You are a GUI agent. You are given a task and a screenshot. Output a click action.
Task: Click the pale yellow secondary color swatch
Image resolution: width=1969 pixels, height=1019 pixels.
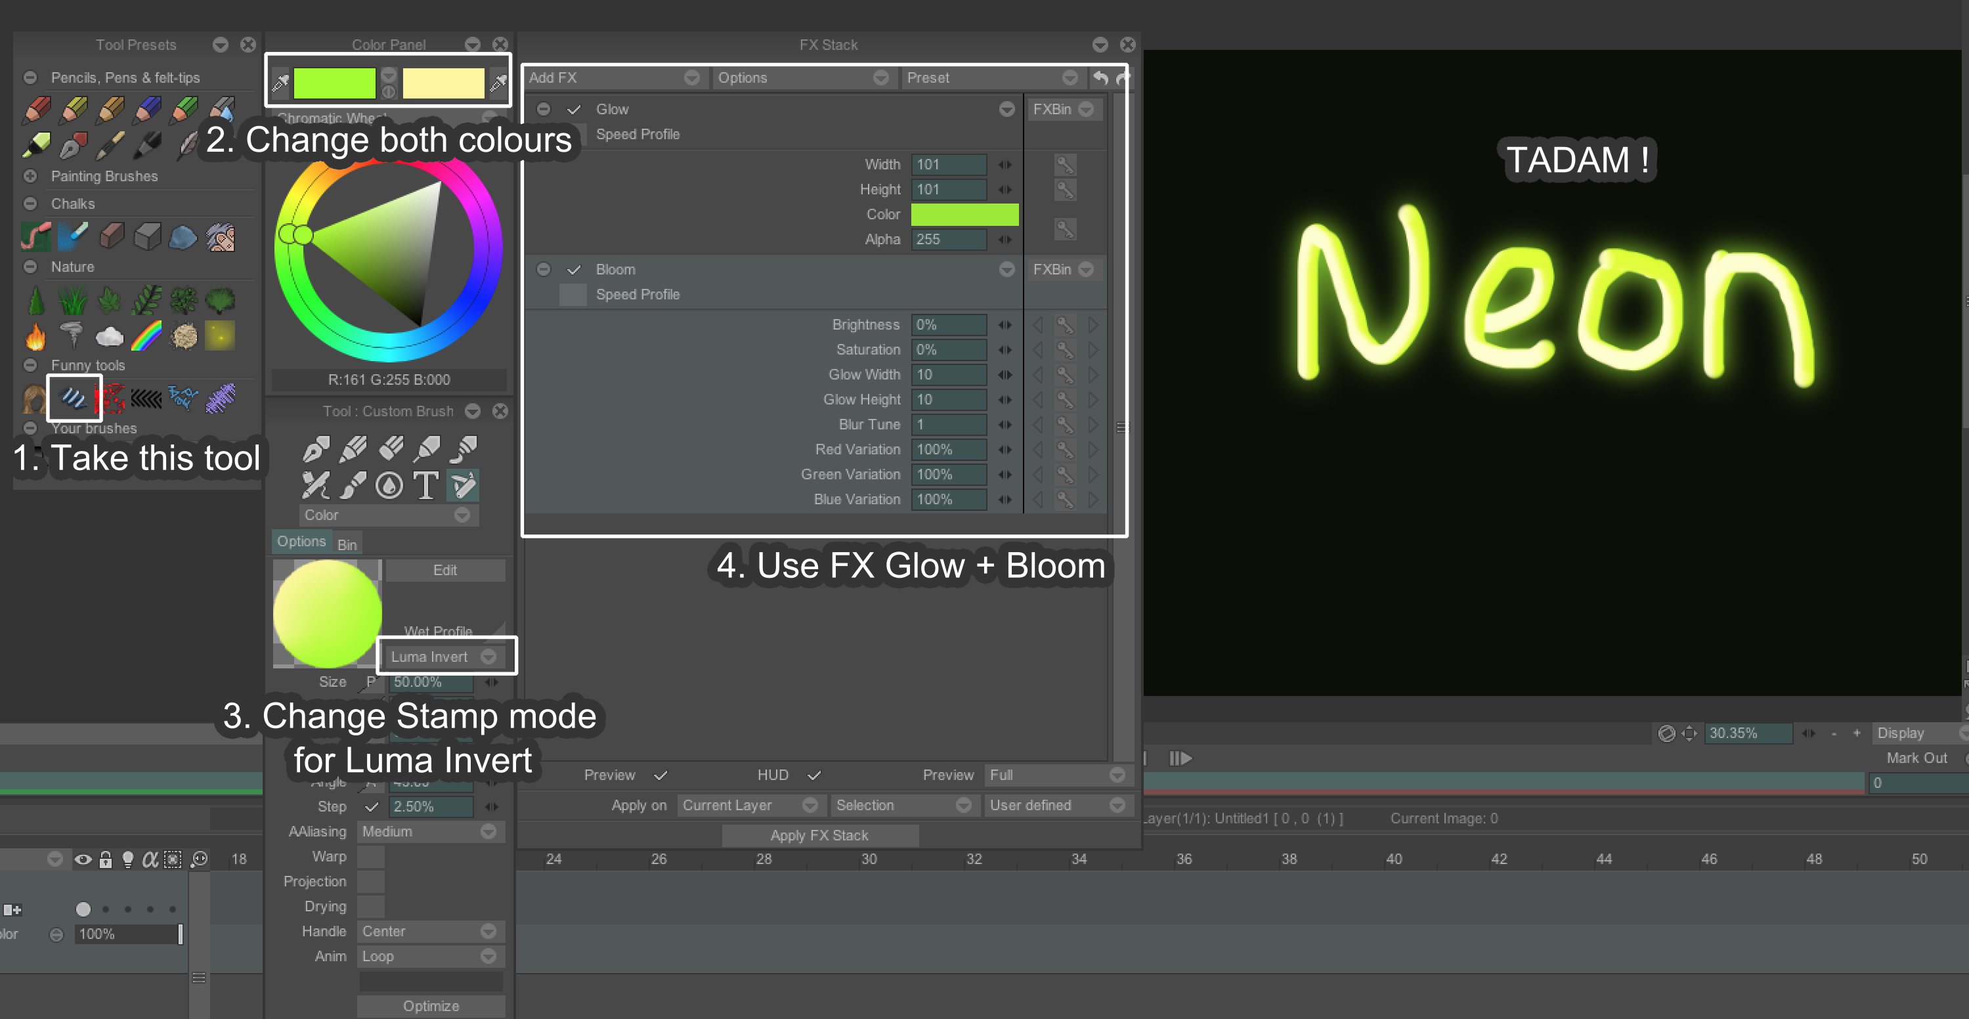pyautogui.click(x=443, y=83)
